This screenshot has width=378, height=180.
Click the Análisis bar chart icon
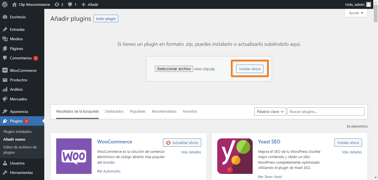5,89
